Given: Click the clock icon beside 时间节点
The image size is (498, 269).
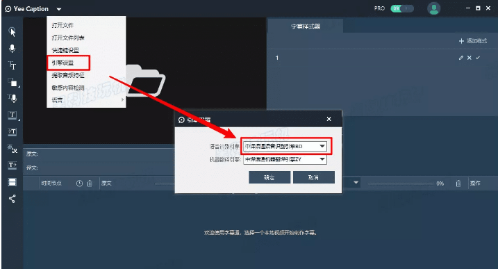Looking at the screenshot, I should click(x=79, y=184).
